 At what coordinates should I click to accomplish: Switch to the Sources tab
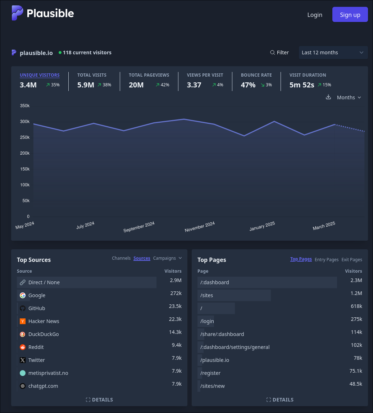point(142,258)
